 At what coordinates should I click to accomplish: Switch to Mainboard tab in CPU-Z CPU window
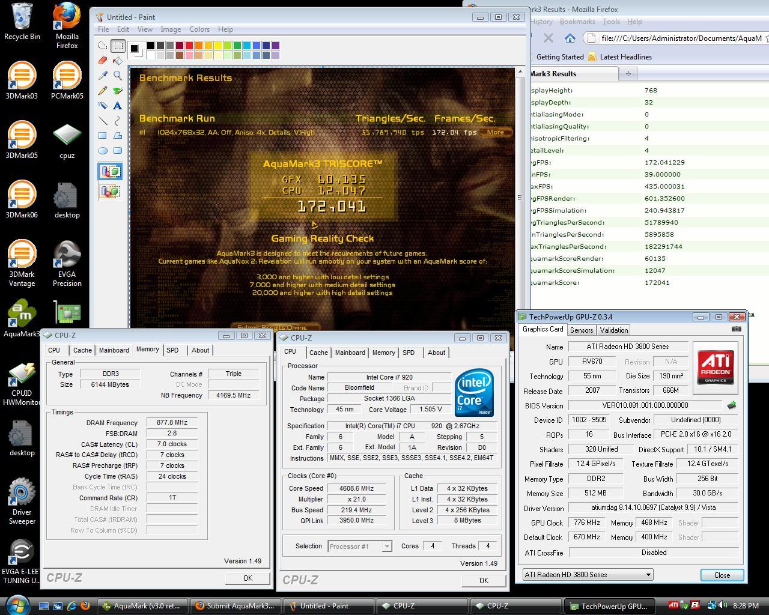click(350, 353)
